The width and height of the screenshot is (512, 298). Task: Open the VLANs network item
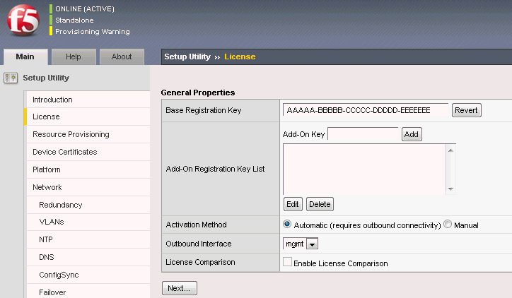click(x=52, y=222)
